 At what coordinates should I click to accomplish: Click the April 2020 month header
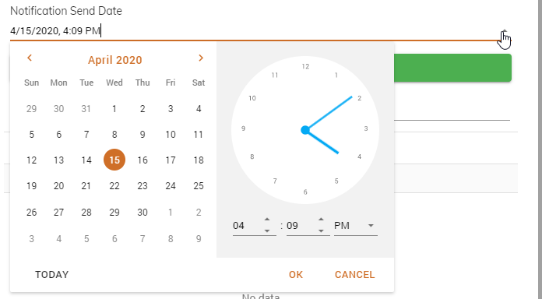click(114, 60)
